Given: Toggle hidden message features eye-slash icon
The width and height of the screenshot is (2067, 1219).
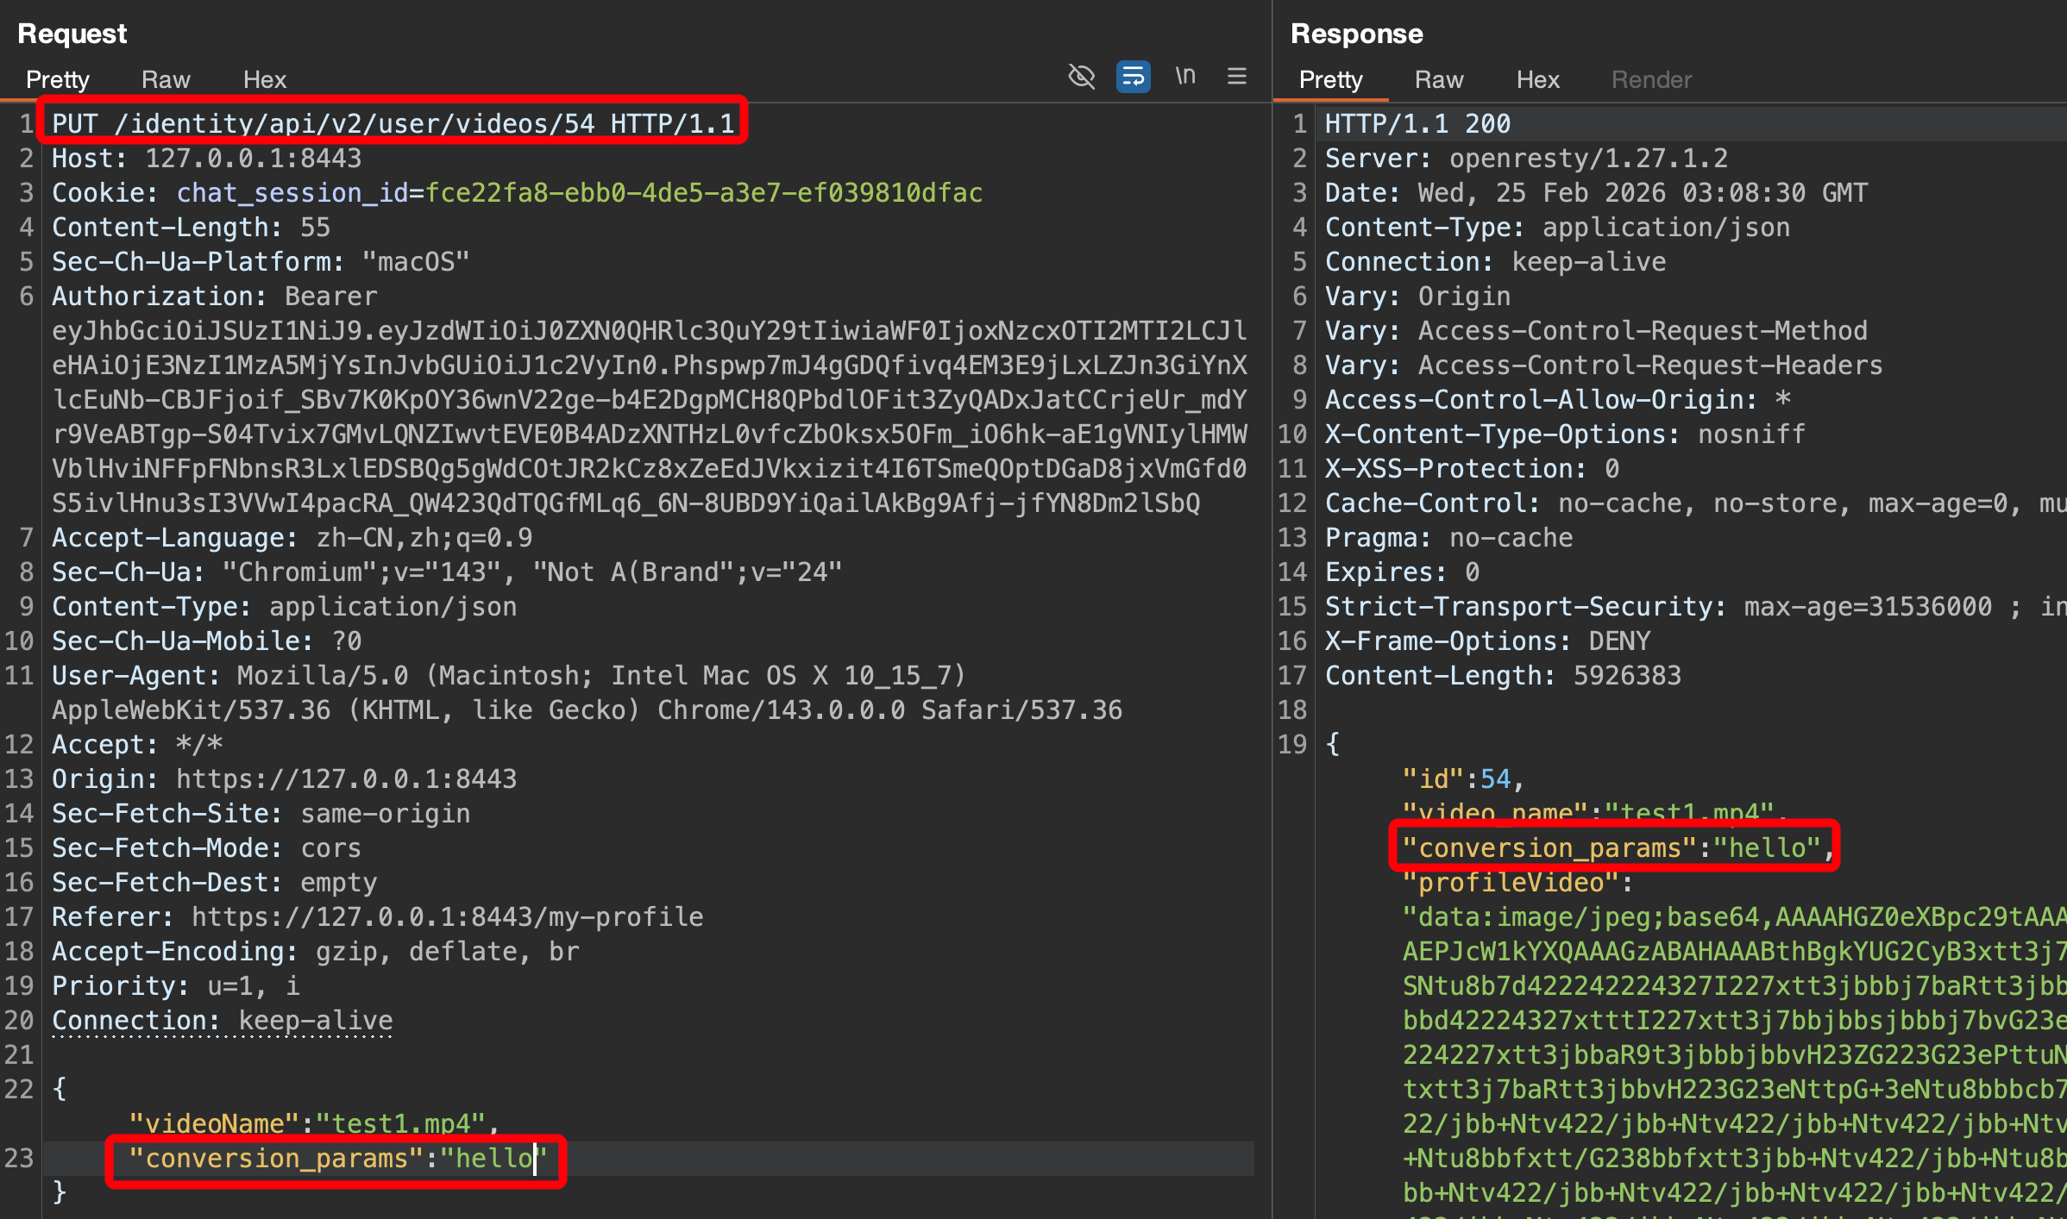Looking at the screenshot, I should [x=1081, y=77].
